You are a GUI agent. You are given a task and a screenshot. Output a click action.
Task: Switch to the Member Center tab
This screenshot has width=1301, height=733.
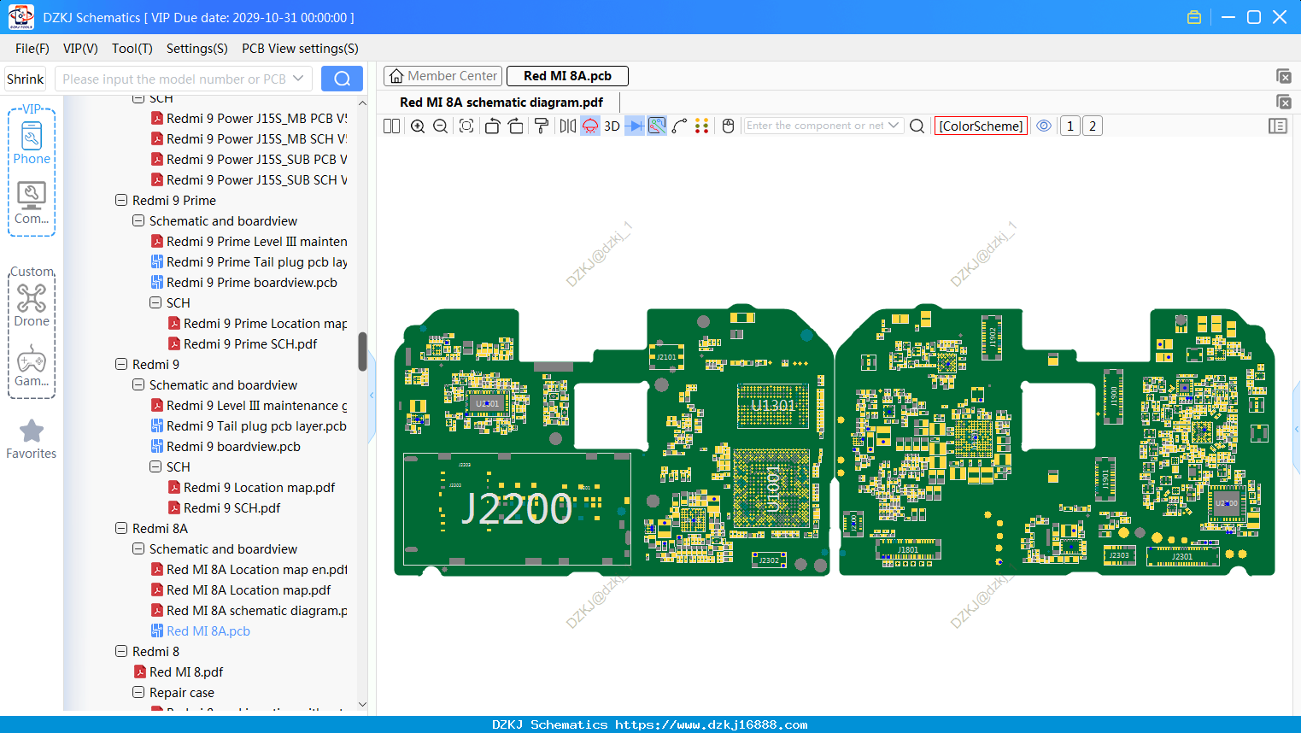442,76
